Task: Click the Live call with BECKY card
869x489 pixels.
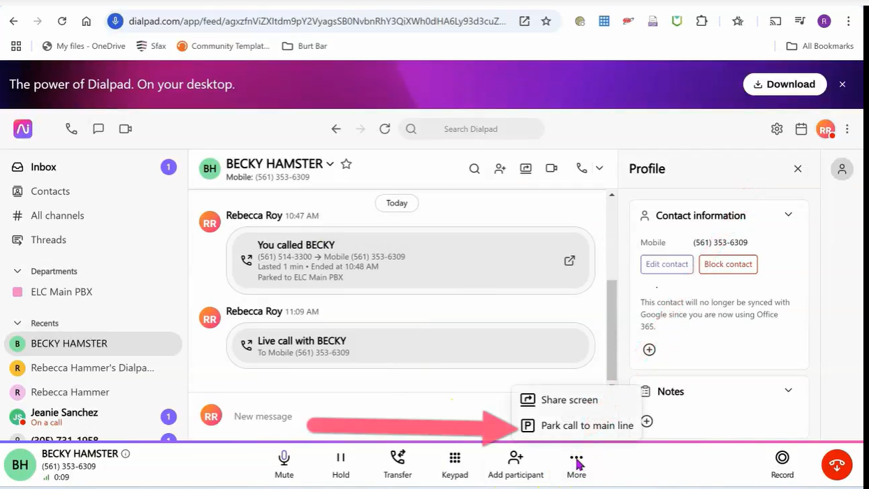Action: pyautogui.click(x=411, y=346)
